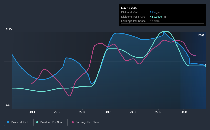
Task: Click the tooltip date 'Nov 18 2020'
Action: (129, 8)
